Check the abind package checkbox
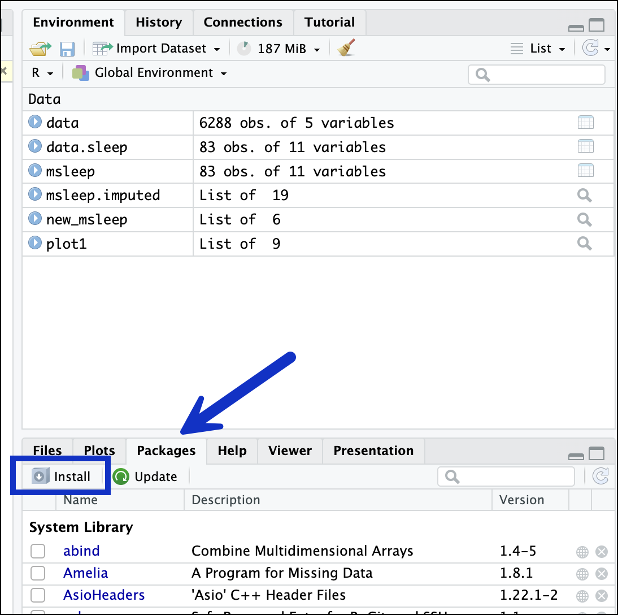 [38, 551]
